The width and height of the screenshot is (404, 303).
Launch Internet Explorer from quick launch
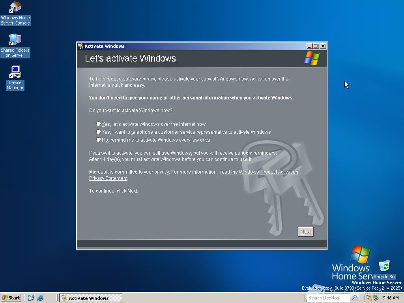point(40,298)
